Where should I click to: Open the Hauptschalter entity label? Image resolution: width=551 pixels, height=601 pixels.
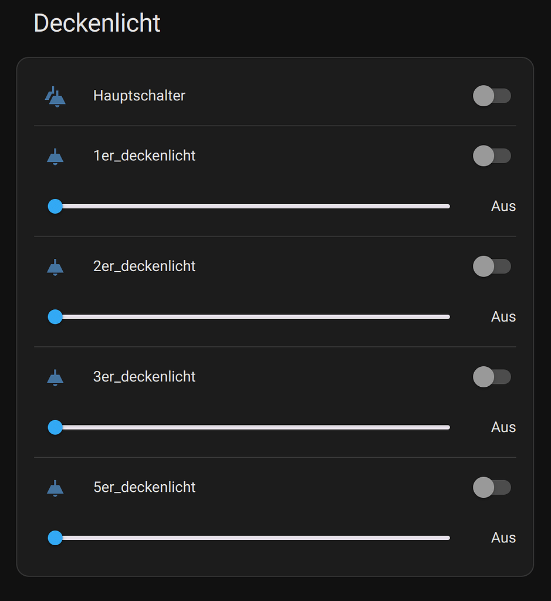(139, 96)
